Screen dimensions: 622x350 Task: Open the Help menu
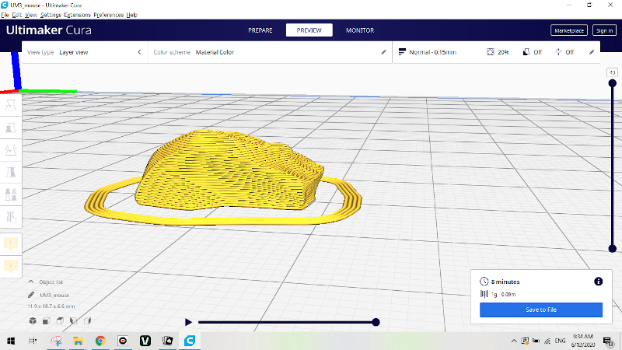[131, 15]
